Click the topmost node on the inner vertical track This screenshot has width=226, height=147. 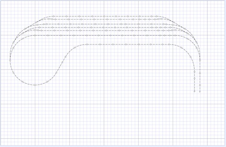194,72
